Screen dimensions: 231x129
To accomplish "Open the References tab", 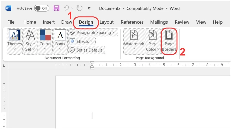I will [x=132, y=22].
